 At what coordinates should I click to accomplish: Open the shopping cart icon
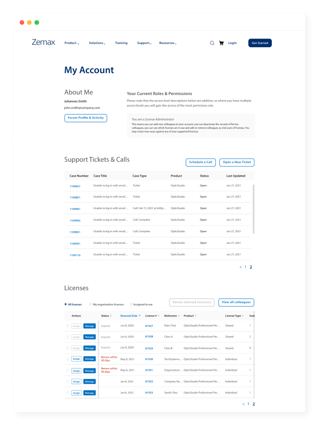[221, 43]
